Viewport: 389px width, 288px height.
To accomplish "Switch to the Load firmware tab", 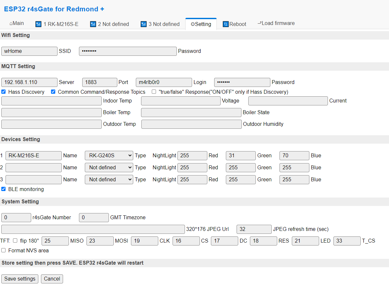I will pyautogui.click(x=278, y=23).
